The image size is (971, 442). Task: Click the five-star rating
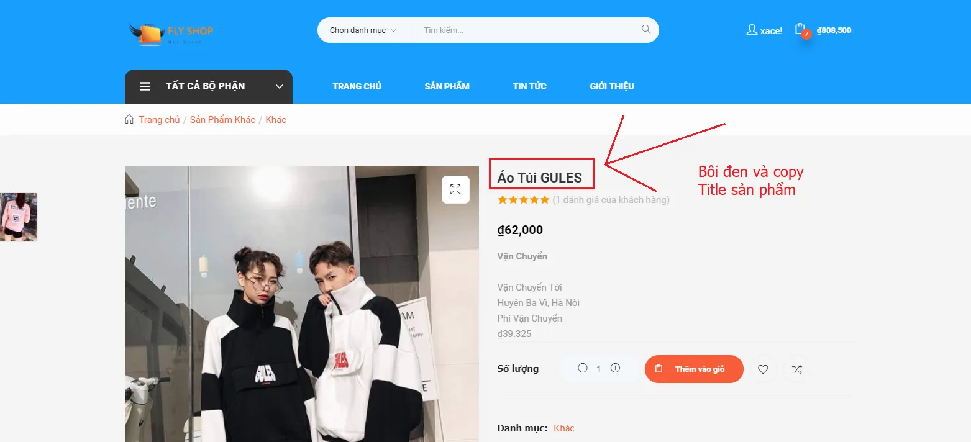[x=524, y=200]
